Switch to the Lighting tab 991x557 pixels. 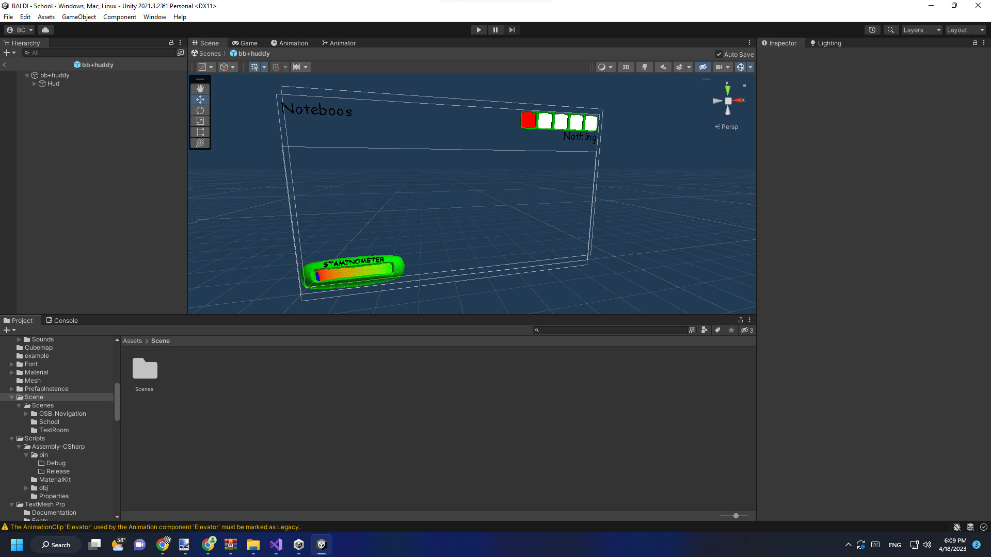[826, 43]
